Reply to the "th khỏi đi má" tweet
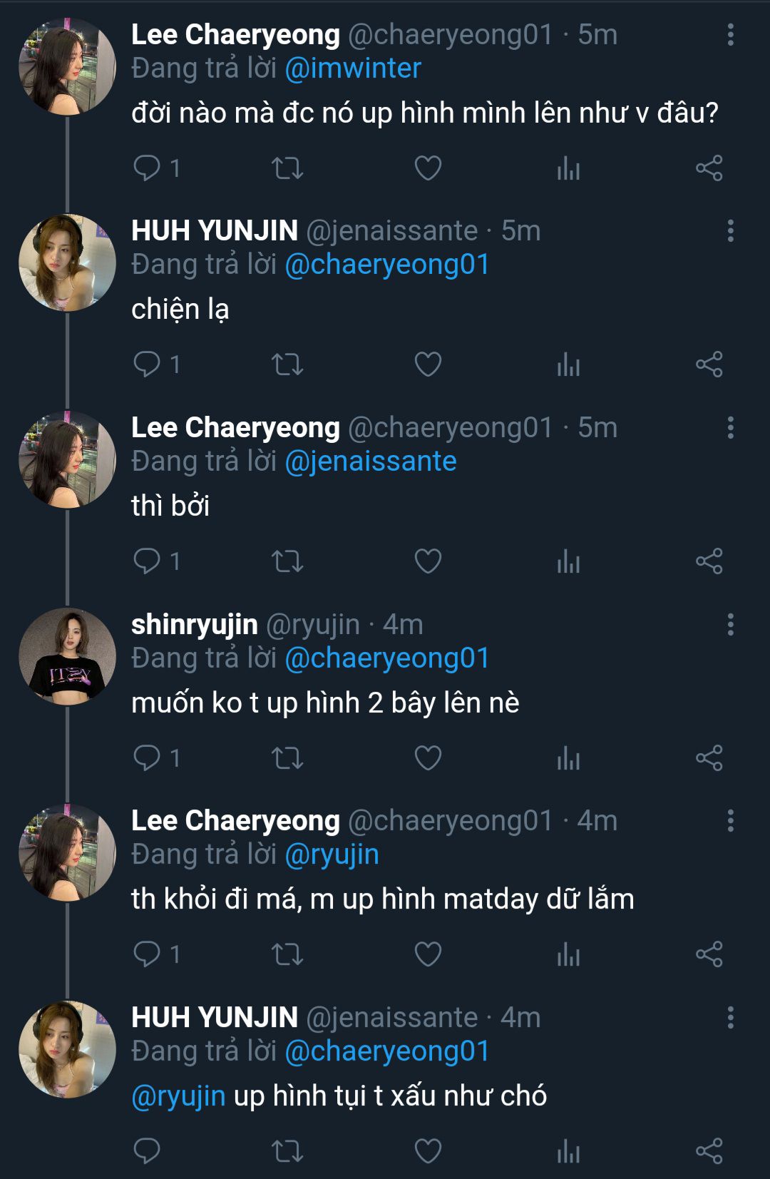The image size is (770, 1179). (x=147, y=954)
